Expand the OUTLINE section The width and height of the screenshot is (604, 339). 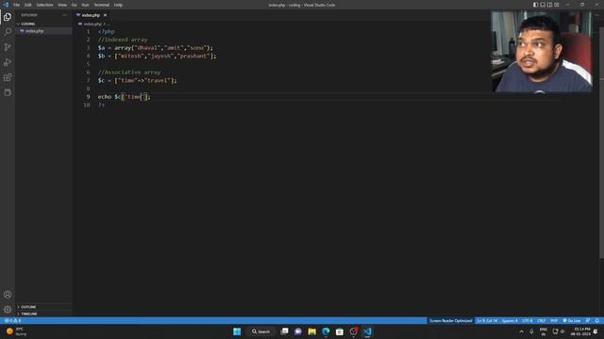pos(43,307)
